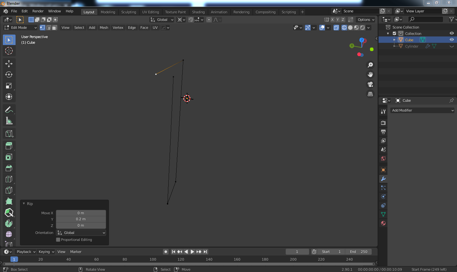Open the File menu

pos(14,11)
